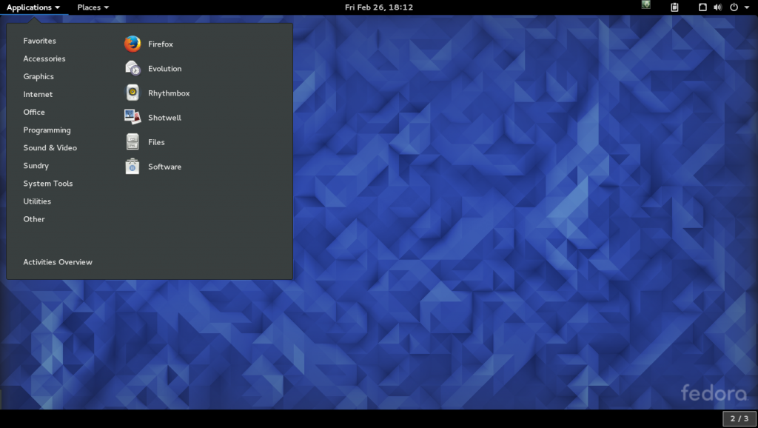Launch the Software shopping-bag icon
The height and width of the screenshot is (428, 758).
(x=133, y=167)
